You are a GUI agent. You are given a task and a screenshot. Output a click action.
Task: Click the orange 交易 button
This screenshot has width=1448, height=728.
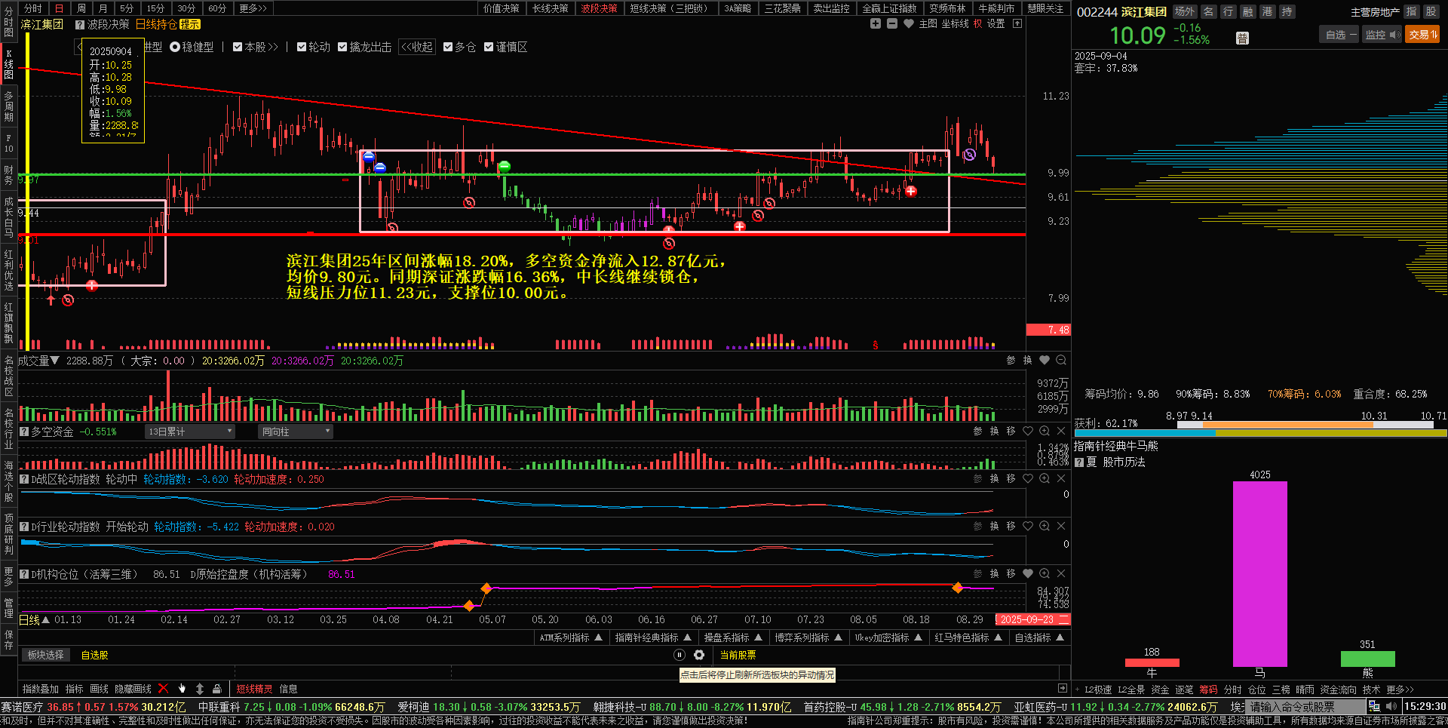point(1422,35)
